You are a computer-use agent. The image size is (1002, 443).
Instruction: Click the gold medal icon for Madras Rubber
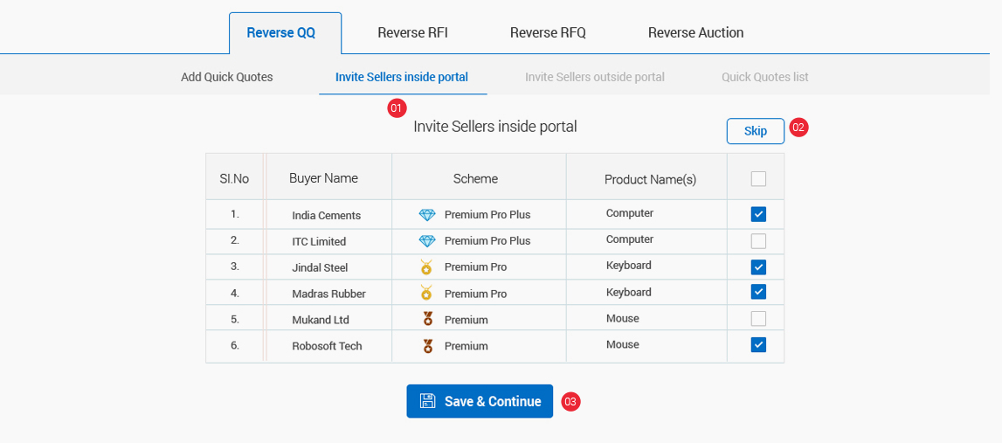[426, 294]
